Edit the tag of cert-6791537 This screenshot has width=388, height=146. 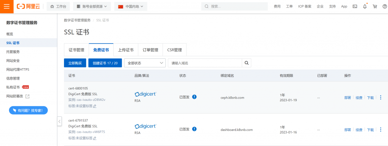click(95, 138)
